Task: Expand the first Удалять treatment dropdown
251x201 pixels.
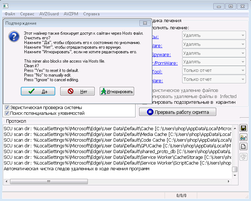Action: pyautogui.click(x=214, y=35)
